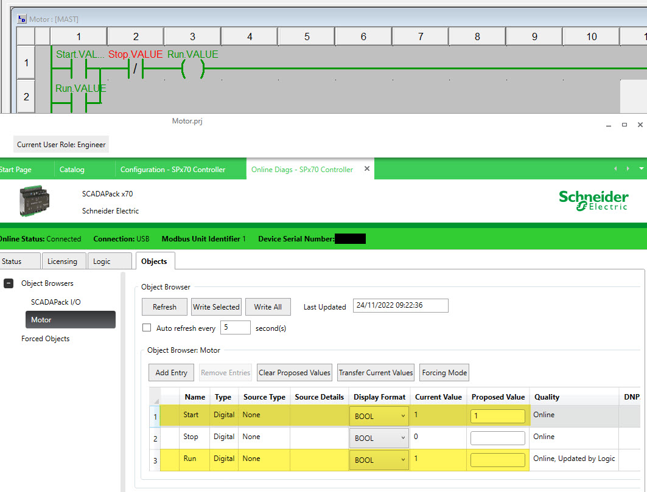Click the Remove Entries button
The height and width of the screenshot is (492, 647).
[x=225, y=372]
